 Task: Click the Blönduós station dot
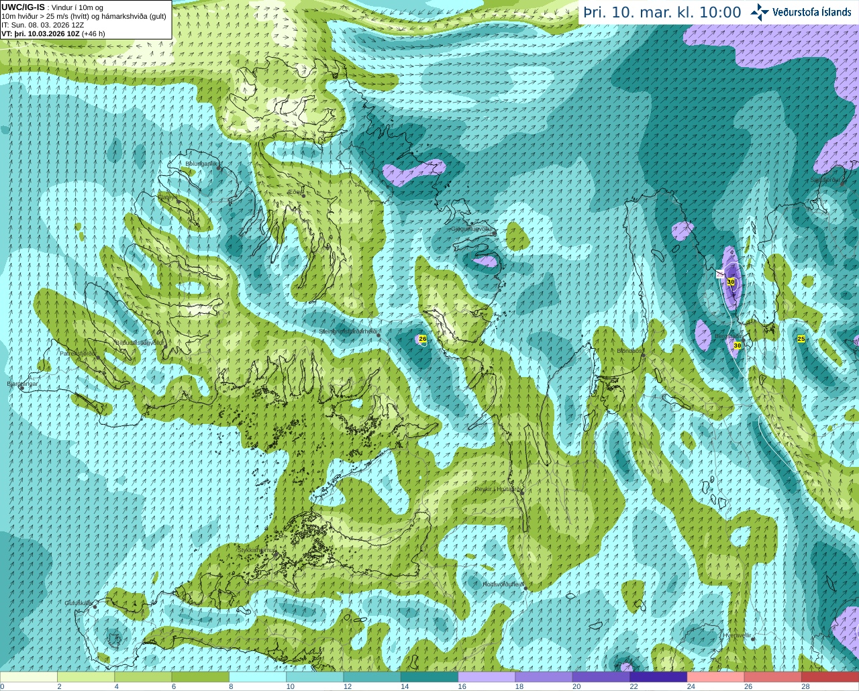coord(643,356)
